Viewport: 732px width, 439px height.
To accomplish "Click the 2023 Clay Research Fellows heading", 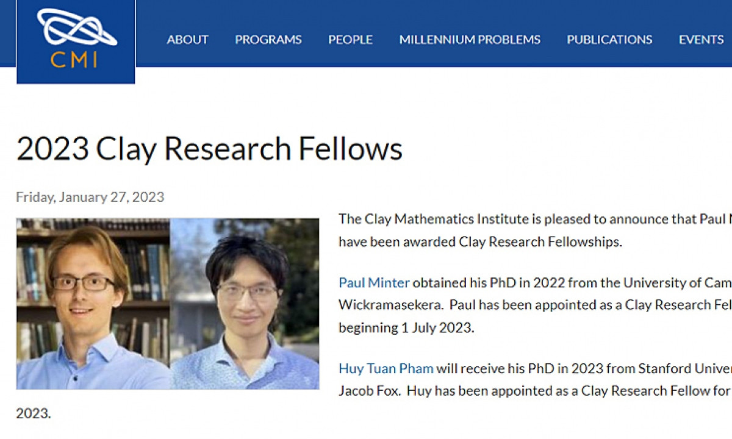I will coord(210,148).
